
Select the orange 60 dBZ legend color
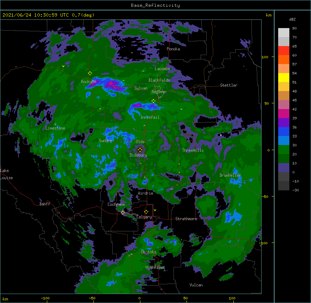[x=284, y=59]
